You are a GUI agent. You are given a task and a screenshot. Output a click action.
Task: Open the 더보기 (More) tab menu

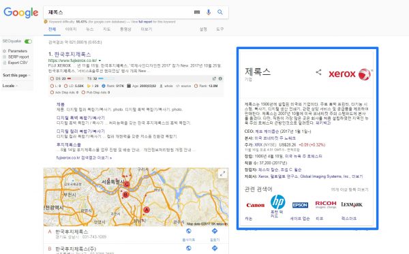[147, 29]
